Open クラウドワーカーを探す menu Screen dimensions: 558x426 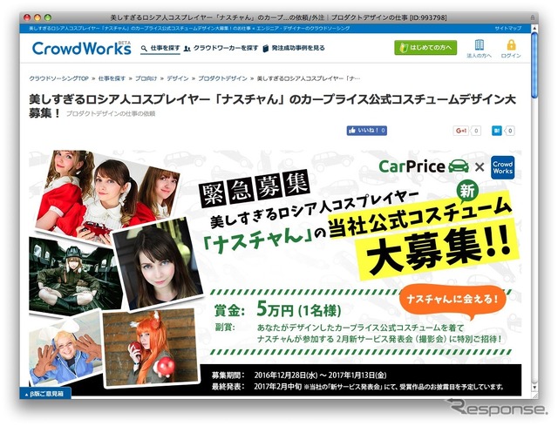tap(221, 49)
